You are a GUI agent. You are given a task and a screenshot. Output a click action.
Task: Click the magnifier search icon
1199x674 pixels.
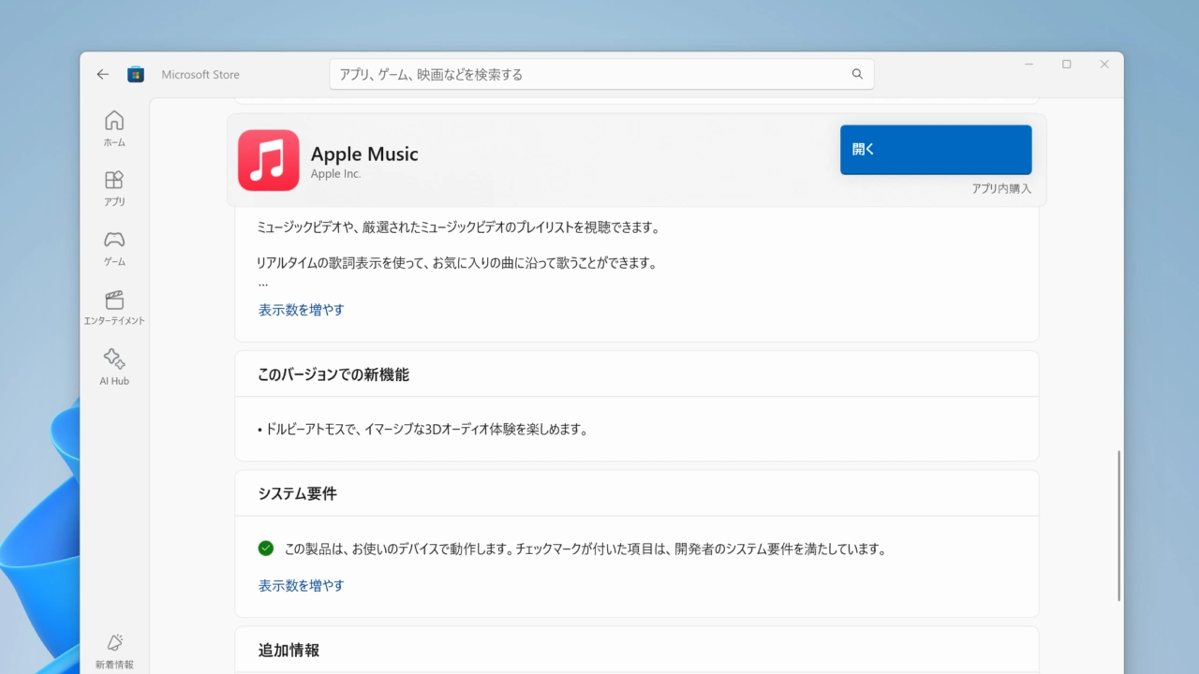(857, 74)
